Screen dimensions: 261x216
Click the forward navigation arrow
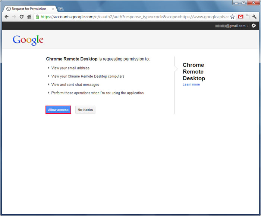click(14, 17)
